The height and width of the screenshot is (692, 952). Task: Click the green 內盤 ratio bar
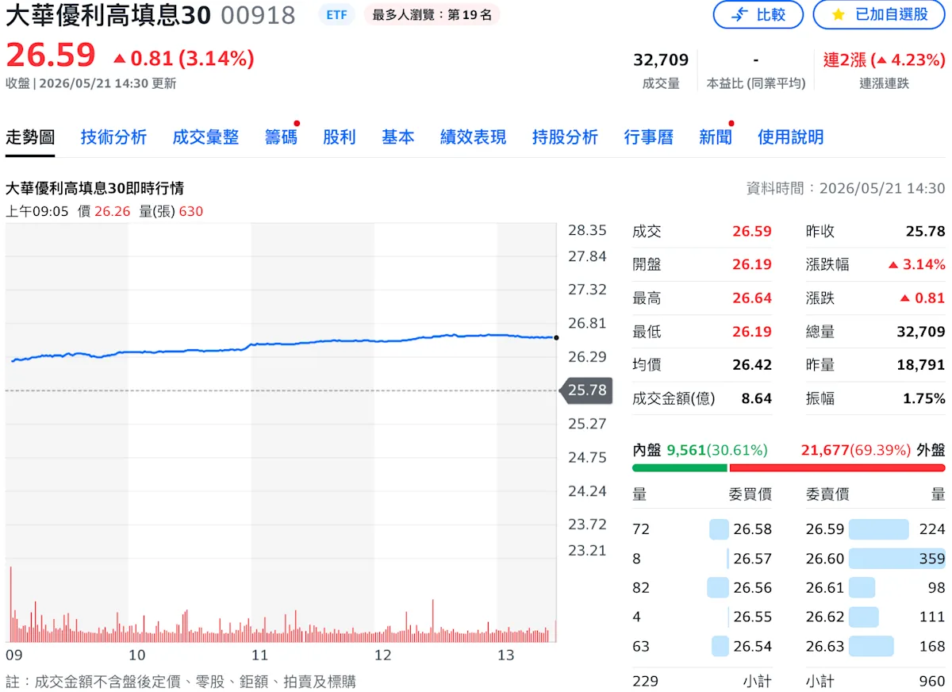680,467
